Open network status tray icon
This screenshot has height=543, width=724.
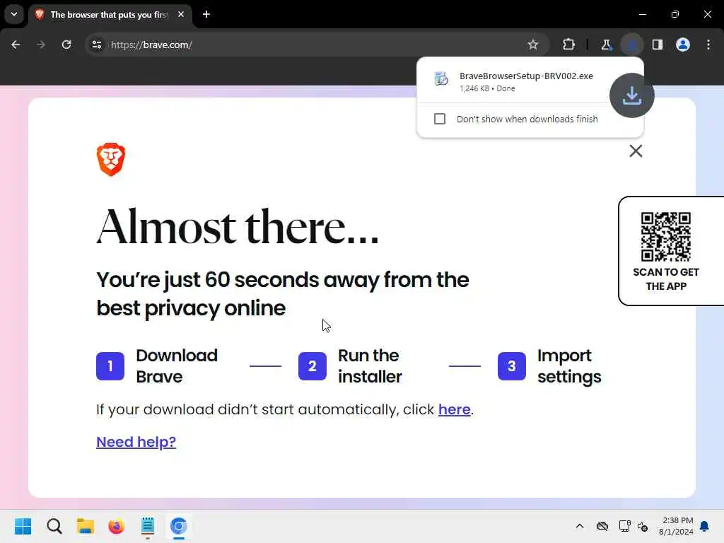point(624,526)
